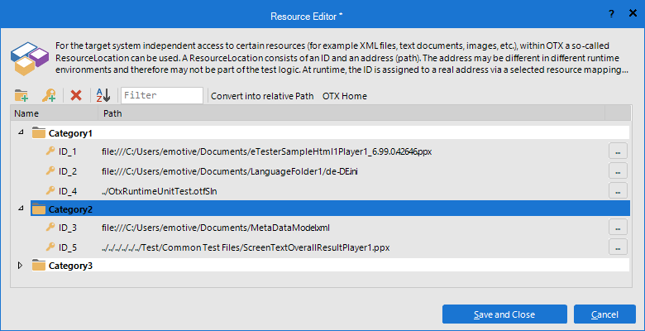Browse path for ID_5 with ellipsis button
This screenshot has height=331, width=645.
(x=618, y=247)
